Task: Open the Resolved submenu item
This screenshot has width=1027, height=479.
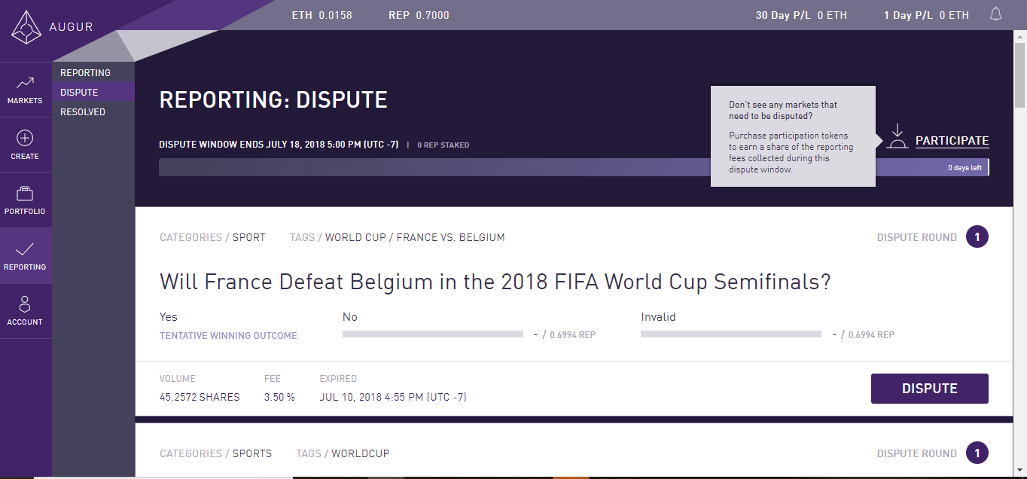Action: (x=83, y=112)
